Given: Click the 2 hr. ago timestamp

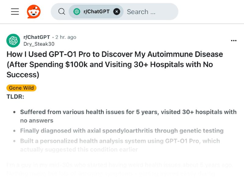Looking at the screenshot, I should 66,37.
